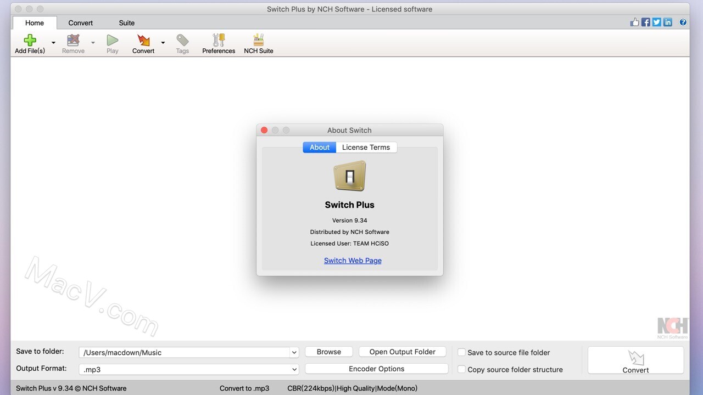Viewport: 703px width, 395px height.
Task: Close the About Switch dialog
Action: [264, 130]
